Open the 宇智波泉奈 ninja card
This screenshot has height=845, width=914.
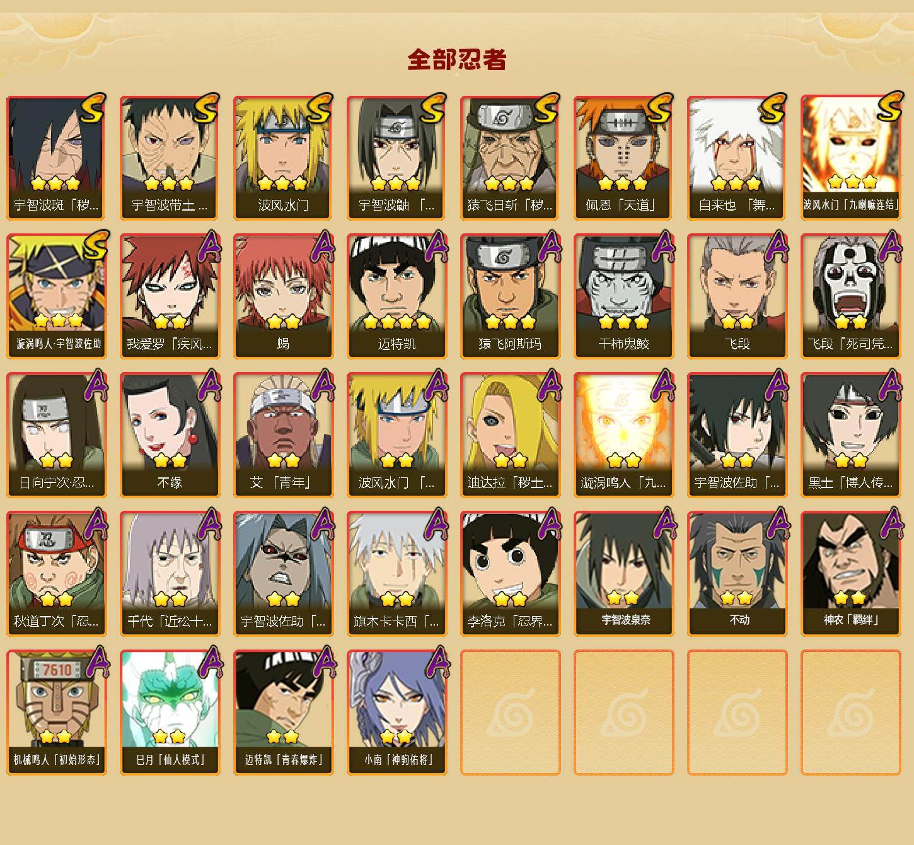coord(623,574)
